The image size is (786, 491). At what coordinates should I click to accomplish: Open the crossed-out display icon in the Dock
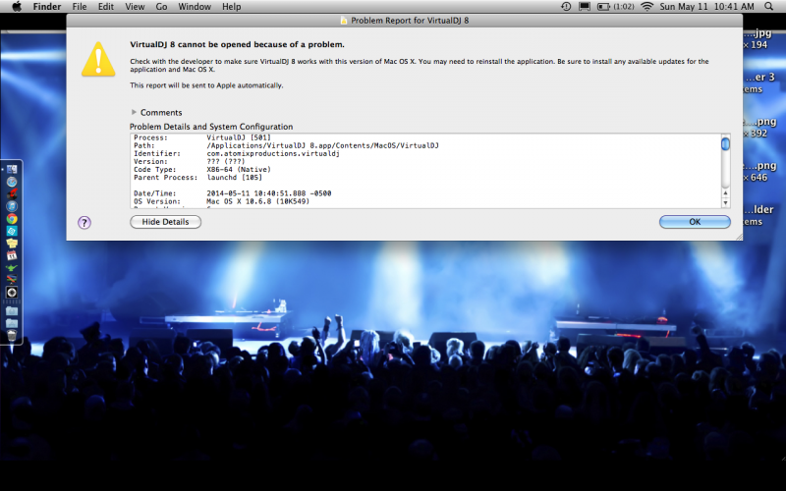12,280
